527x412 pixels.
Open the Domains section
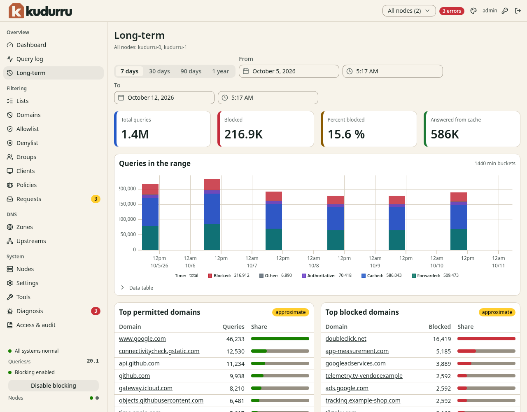(x=54, y=115)
